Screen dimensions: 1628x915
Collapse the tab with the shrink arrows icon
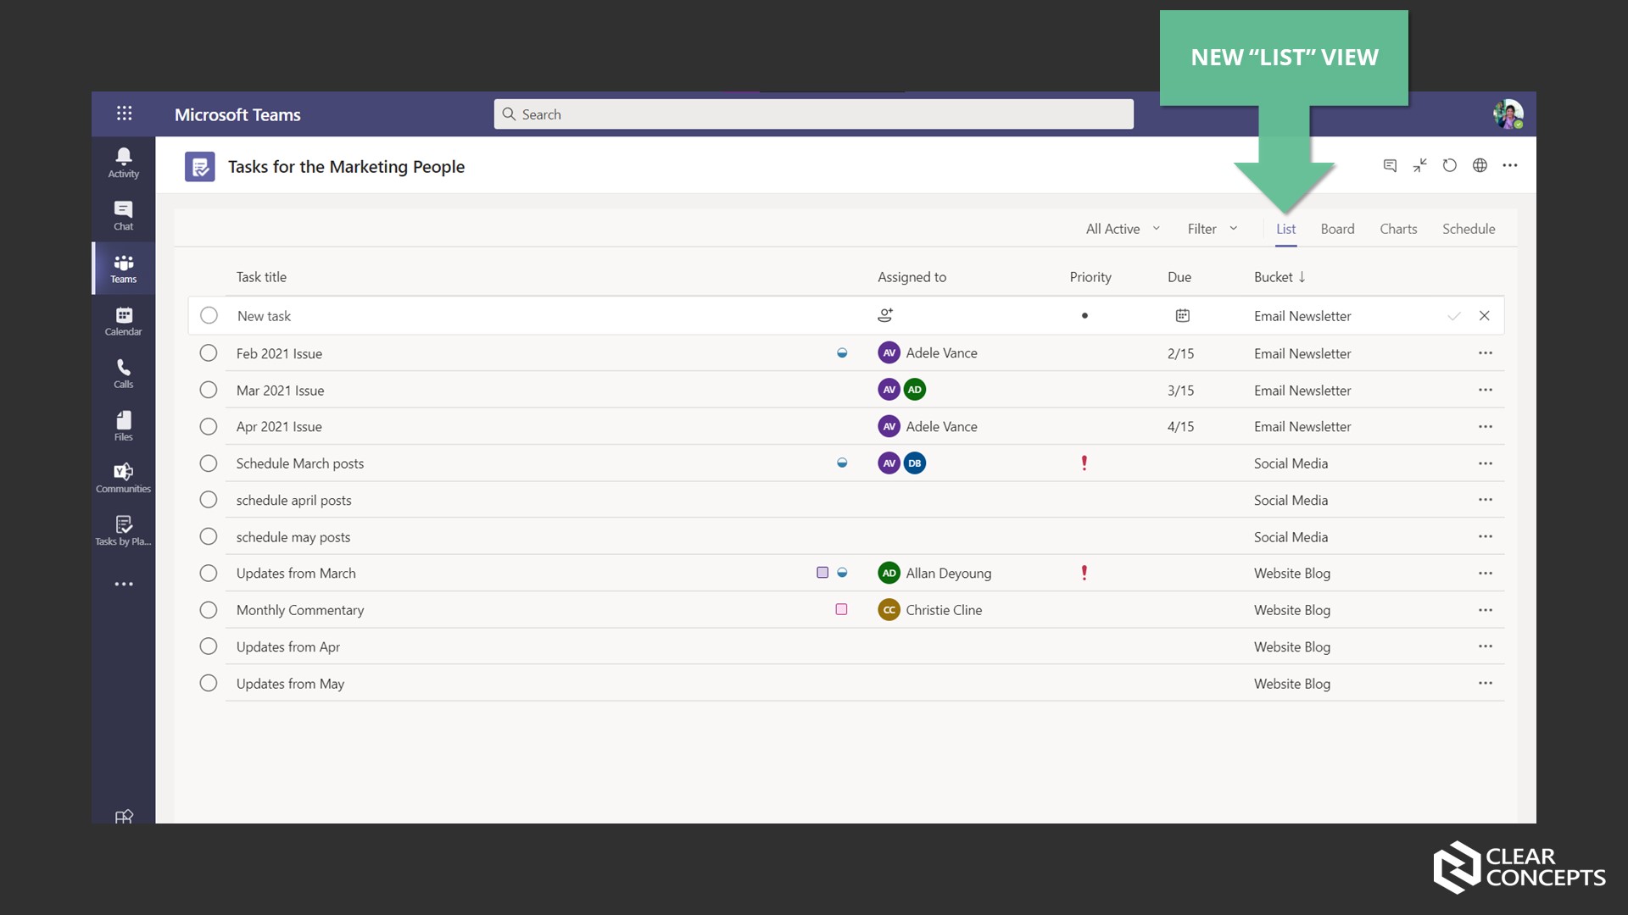[1420, 165]
